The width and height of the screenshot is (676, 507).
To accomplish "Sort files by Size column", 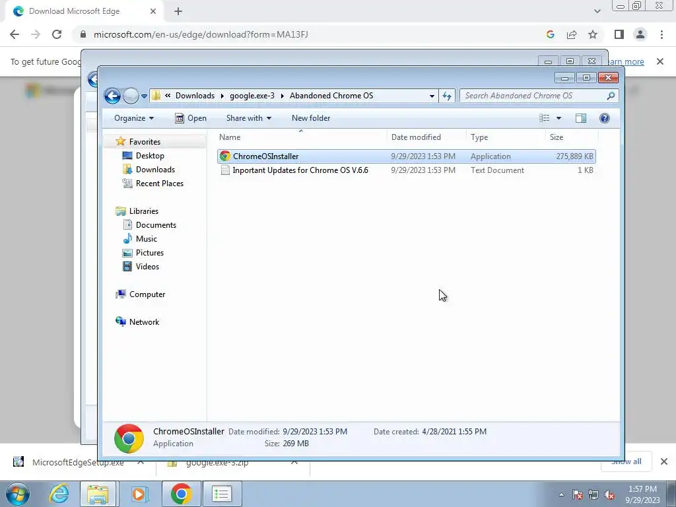I will (556, 137).
